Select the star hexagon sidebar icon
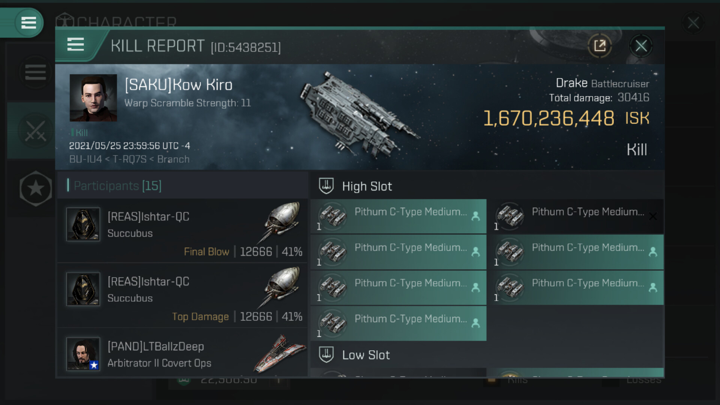The image size is (720, 405). (x=35, y=188)
